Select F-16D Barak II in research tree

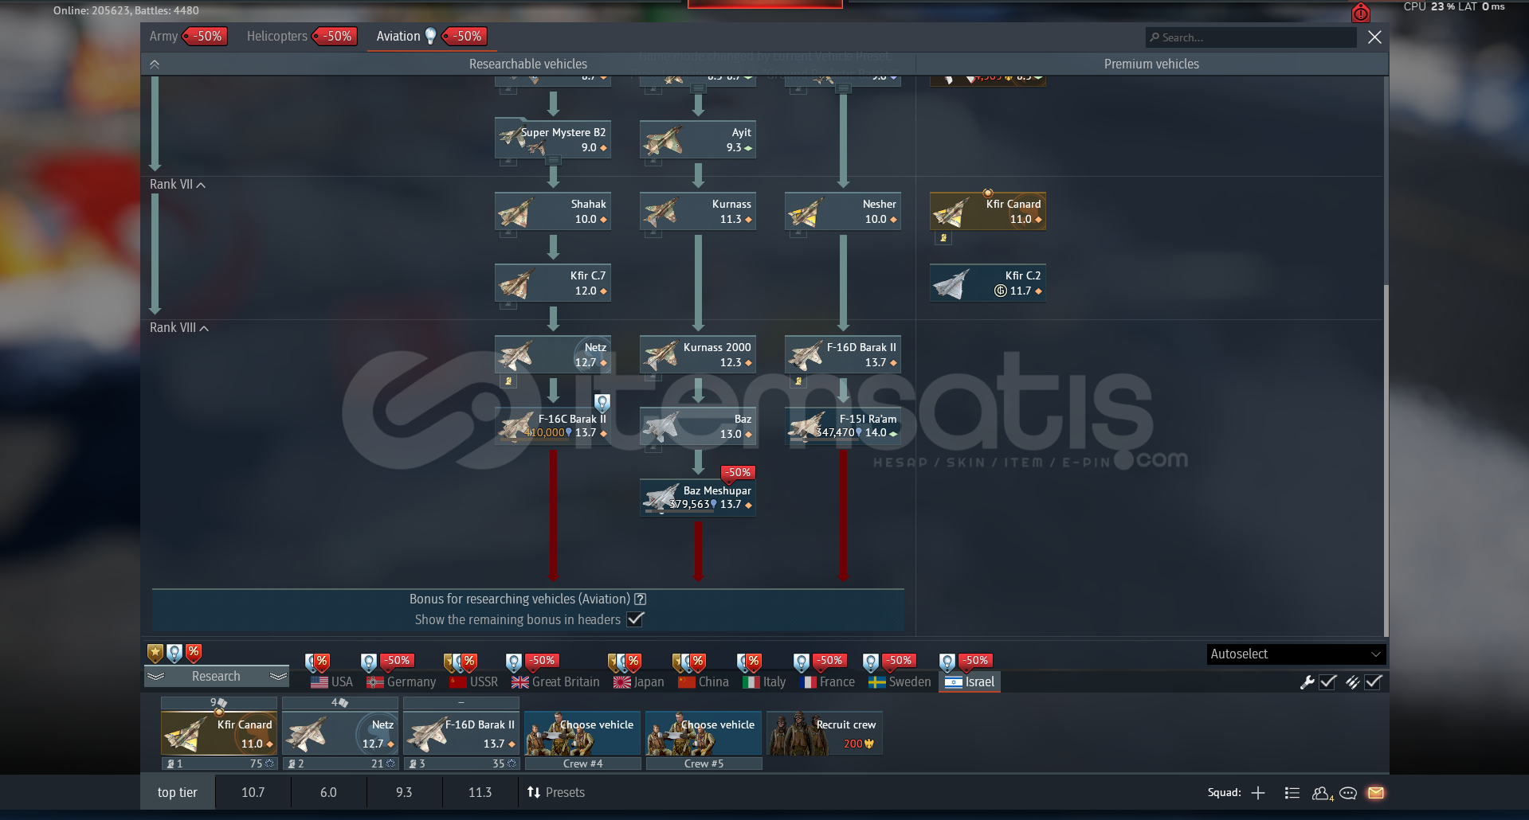point(843,354)
